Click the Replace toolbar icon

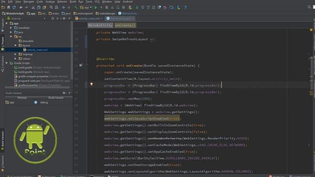pyautogui.click(x=57, y=7)
